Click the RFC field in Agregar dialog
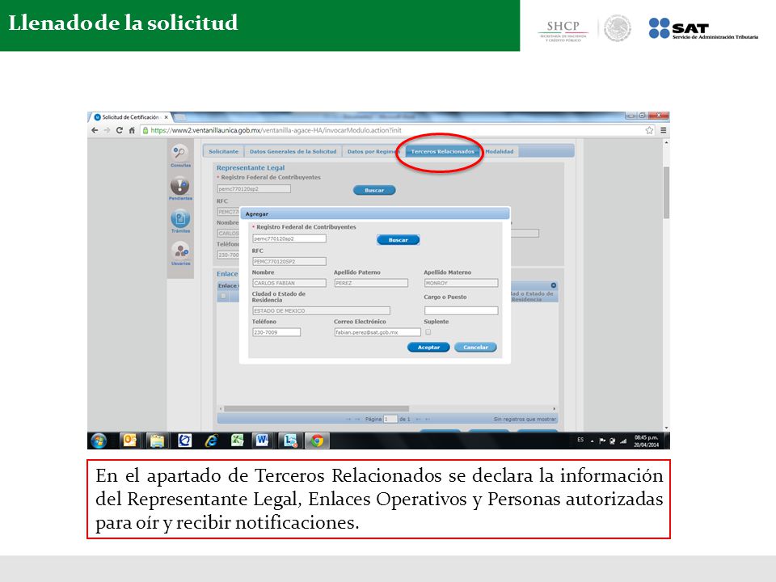The height and width of the screenshot is (582, 776). pyautogui.click(x=289, y=261)
